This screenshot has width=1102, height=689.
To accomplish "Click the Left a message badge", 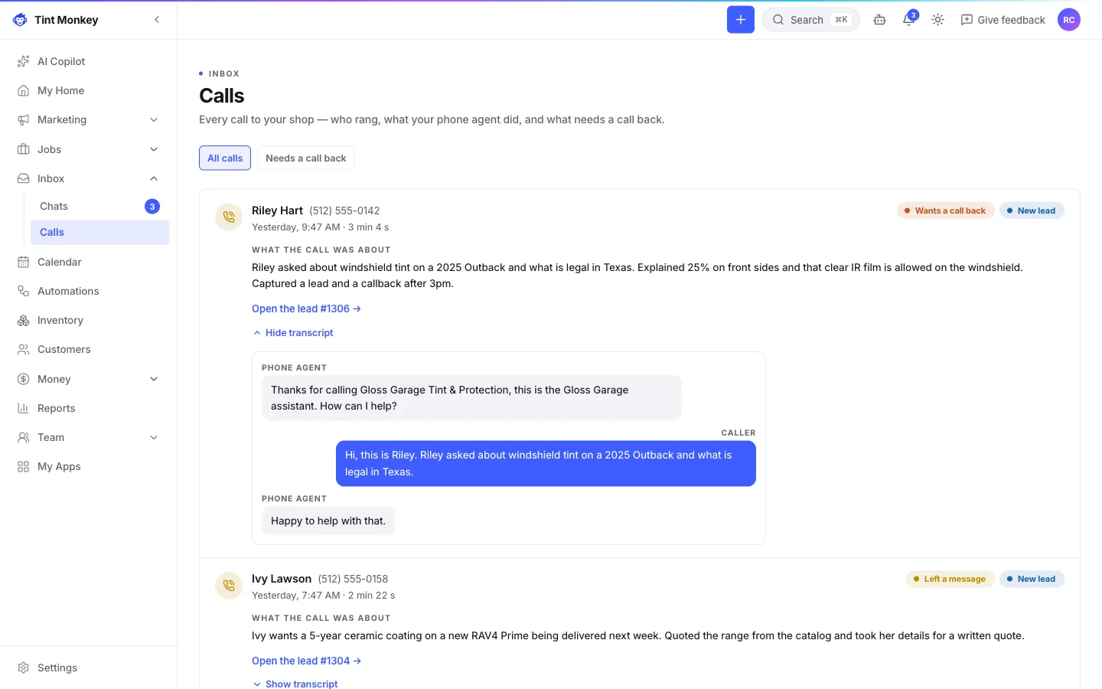I will pyautogui.click(x=950, y=579).
